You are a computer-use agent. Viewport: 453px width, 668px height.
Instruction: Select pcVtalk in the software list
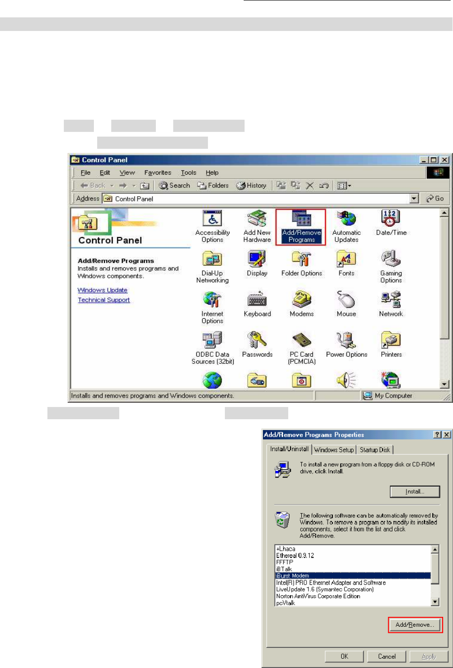(x=353, y=603)
